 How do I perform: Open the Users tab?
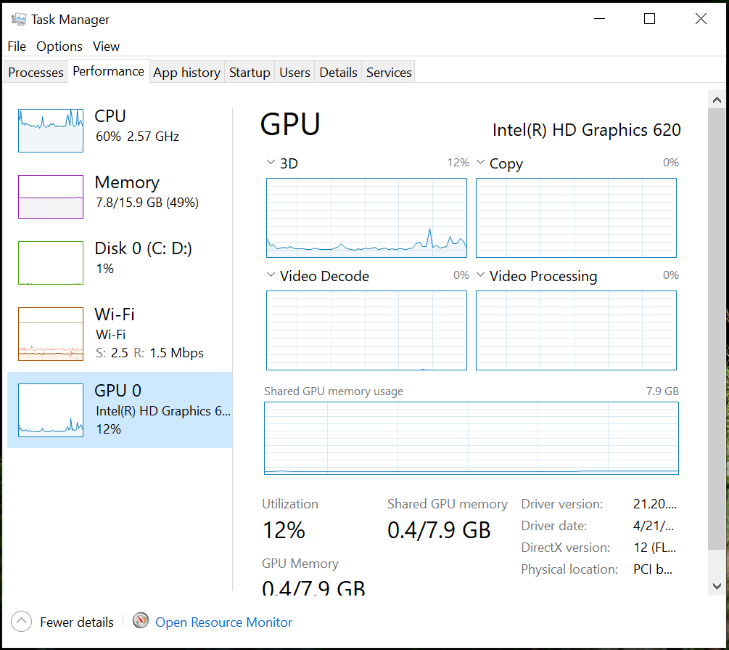coord(295,72)
